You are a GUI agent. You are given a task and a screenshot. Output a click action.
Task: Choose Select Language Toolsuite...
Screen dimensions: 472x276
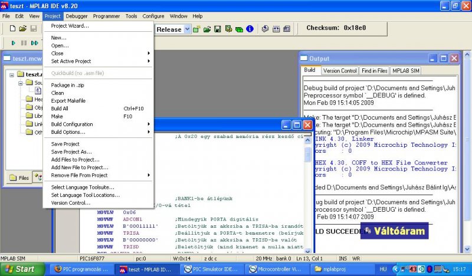98,187
